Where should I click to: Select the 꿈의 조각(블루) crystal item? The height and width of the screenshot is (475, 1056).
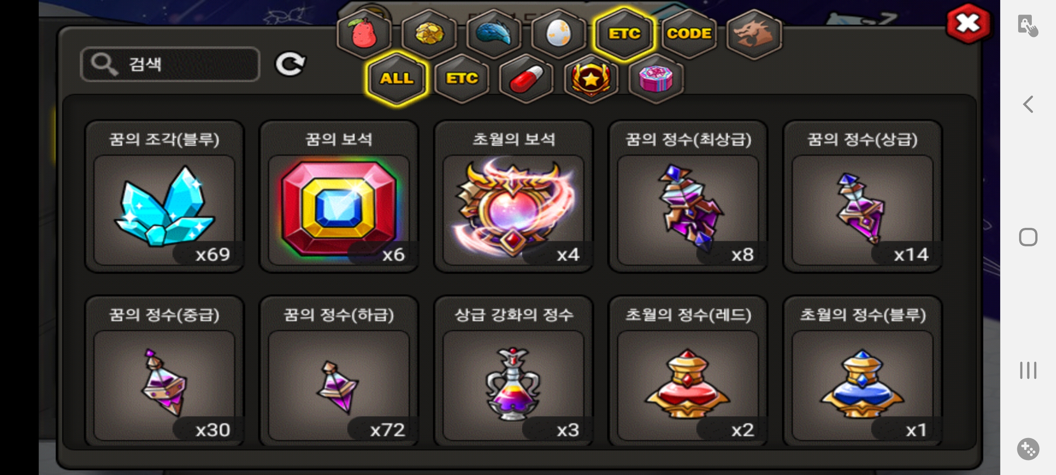[165, 196]
